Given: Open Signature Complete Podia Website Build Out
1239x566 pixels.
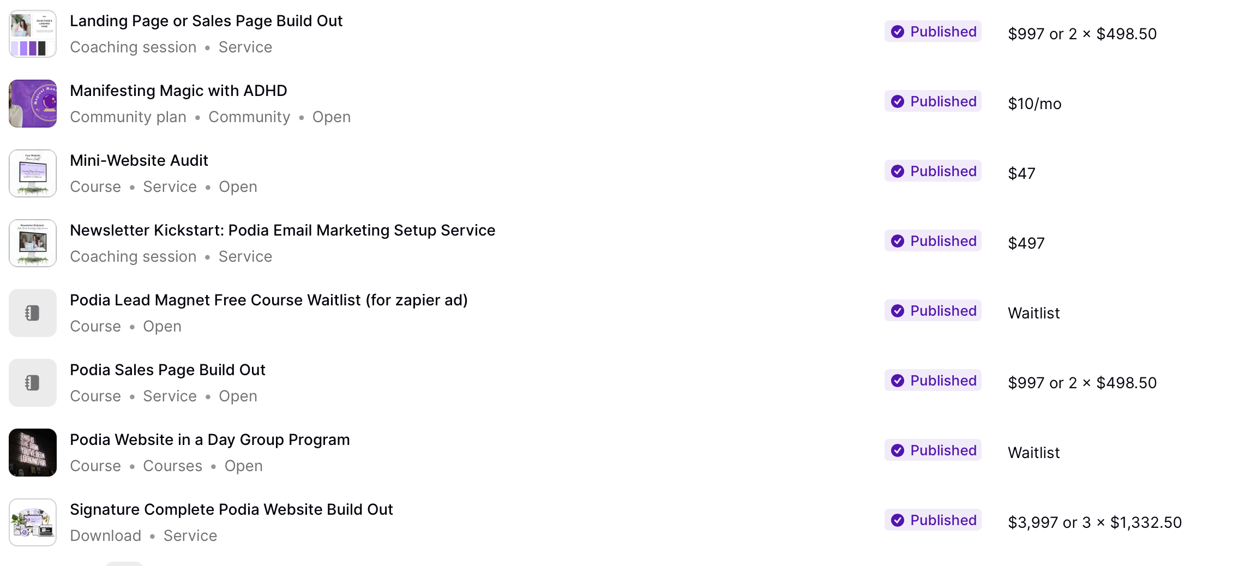Looking at the screenshot, I should (x=231, y=510).
